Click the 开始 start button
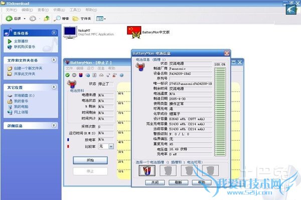The height and width of the screenshot is (200, 301). 90,160
